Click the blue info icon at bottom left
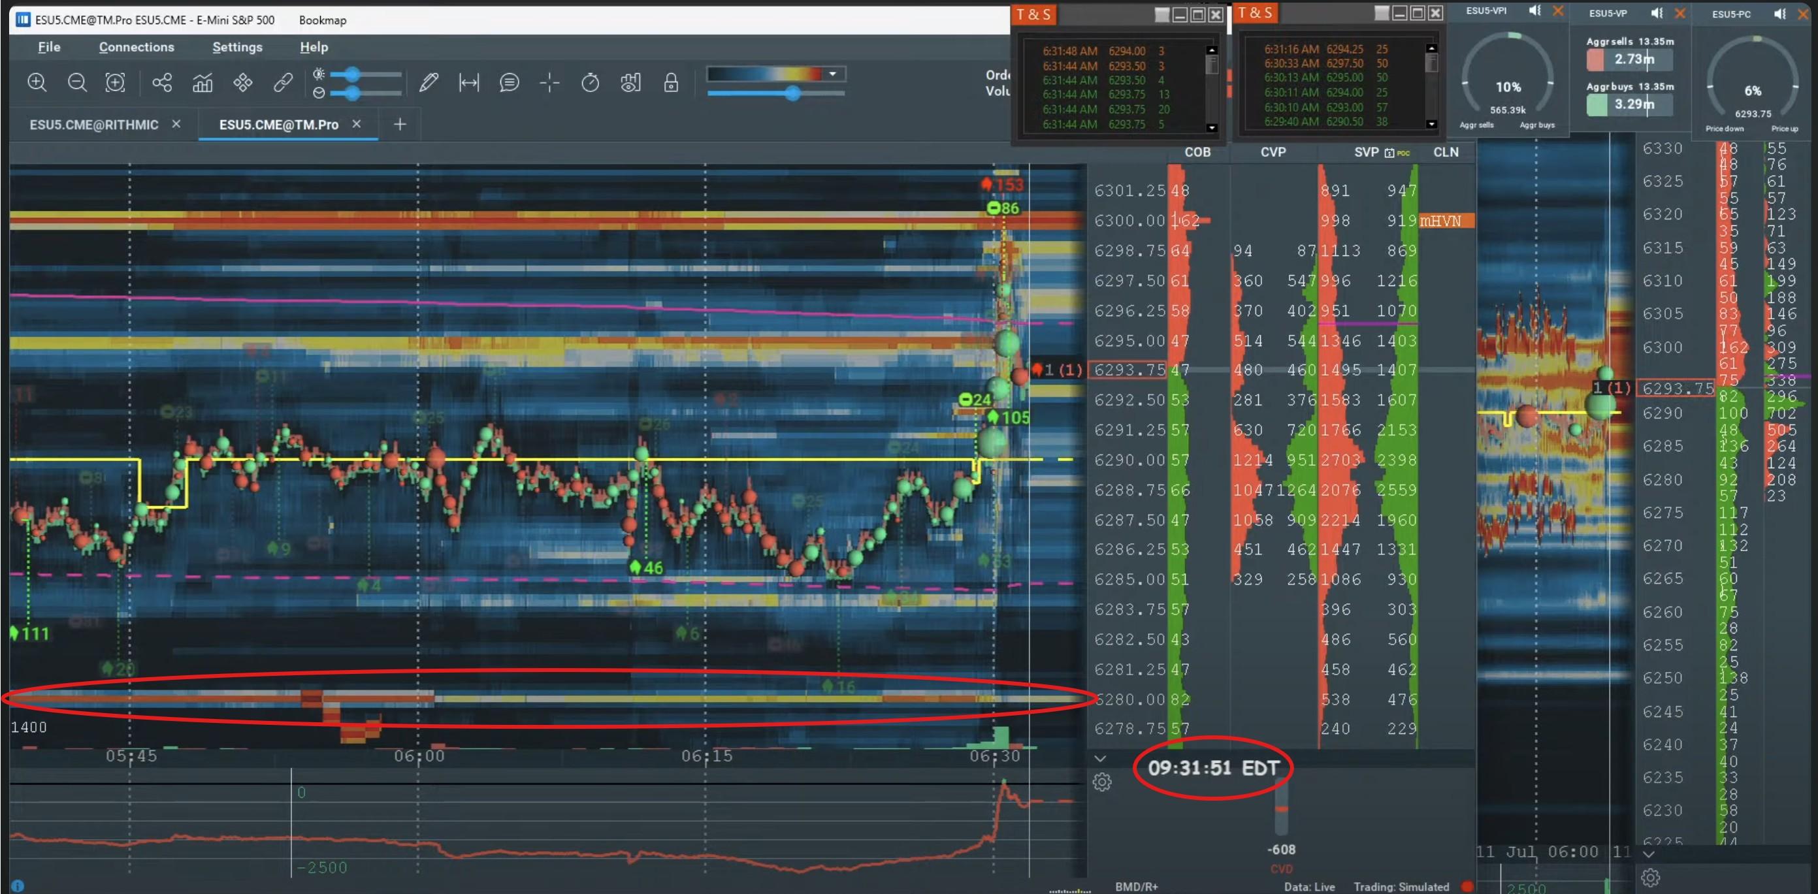Viewport: 1818px width, 894px height. 18,886
